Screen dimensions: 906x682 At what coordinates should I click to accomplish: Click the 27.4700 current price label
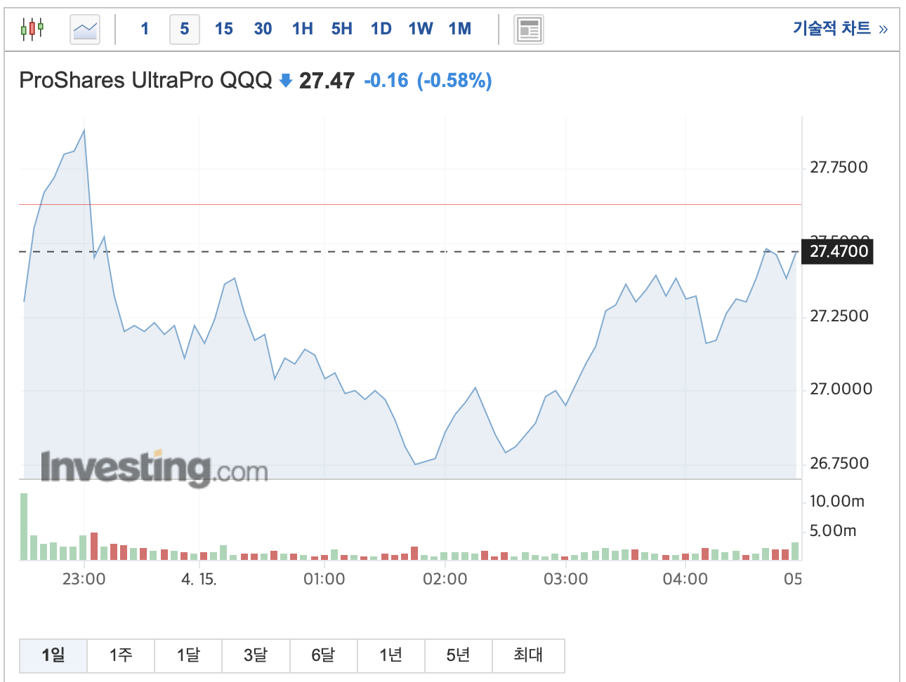coord(838,251)
